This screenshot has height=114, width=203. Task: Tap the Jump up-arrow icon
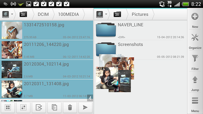[x=195, y=79]
